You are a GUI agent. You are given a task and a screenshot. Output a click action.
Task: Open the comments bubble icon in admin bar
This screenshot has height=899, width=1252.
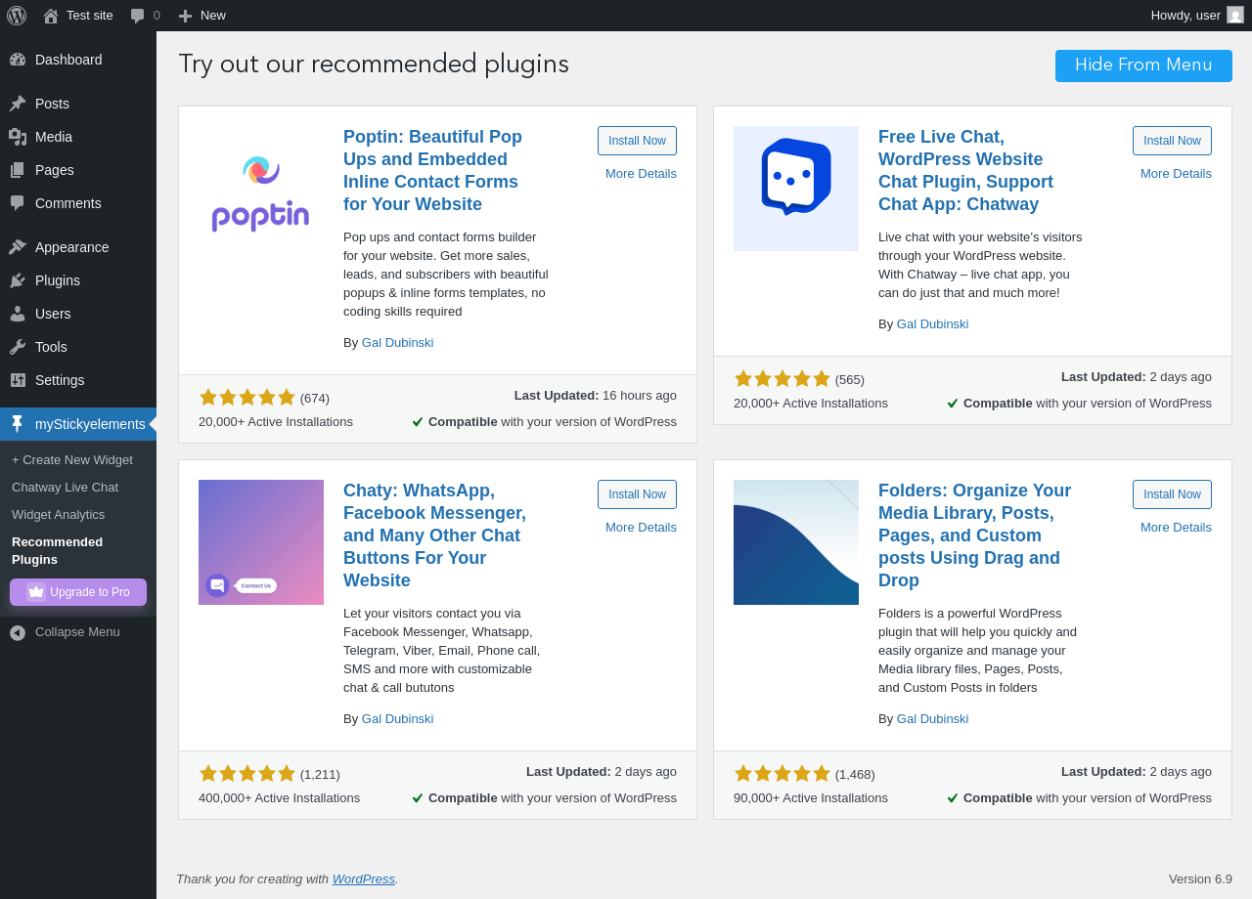138,16
